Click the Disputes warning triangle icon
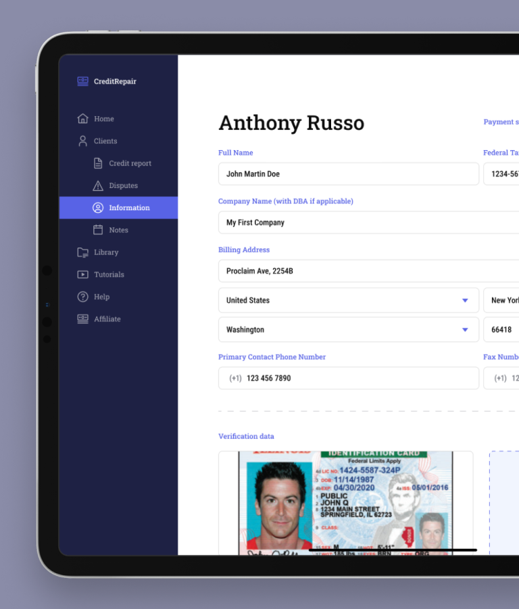The width and height of the screenshot is (519, 609). tap(98, 186)
